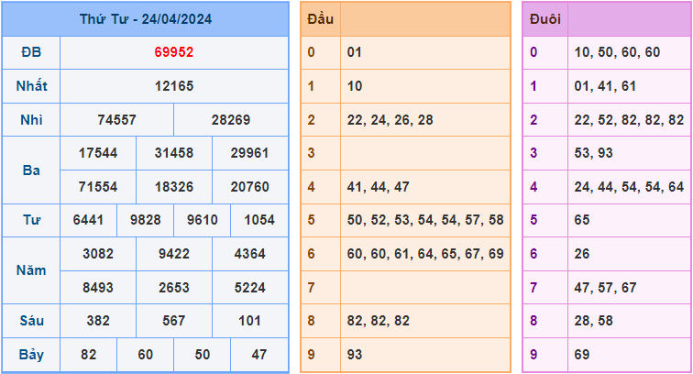Click value "10" in Đầu row 1
Viewport: 693px width, 374px height.
coord(355,86)
